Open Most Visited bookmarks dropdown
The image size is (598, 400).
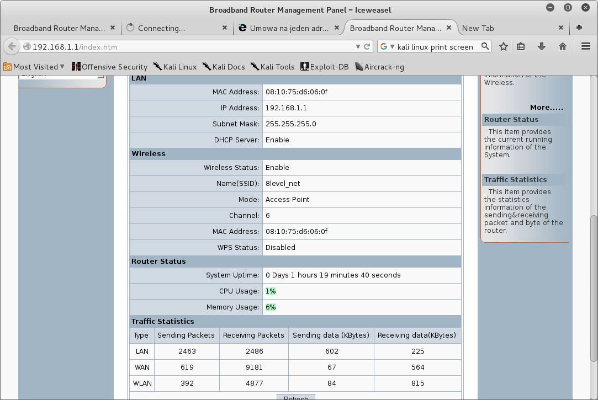pos(34,67)
